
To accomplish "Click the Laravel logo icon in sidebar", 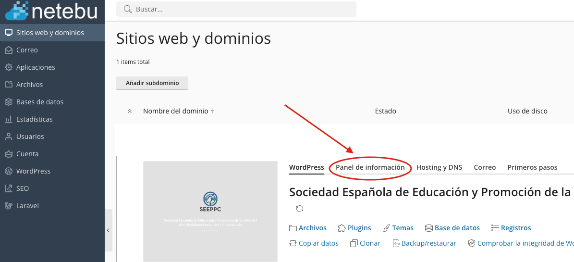I will pos(9,206).
